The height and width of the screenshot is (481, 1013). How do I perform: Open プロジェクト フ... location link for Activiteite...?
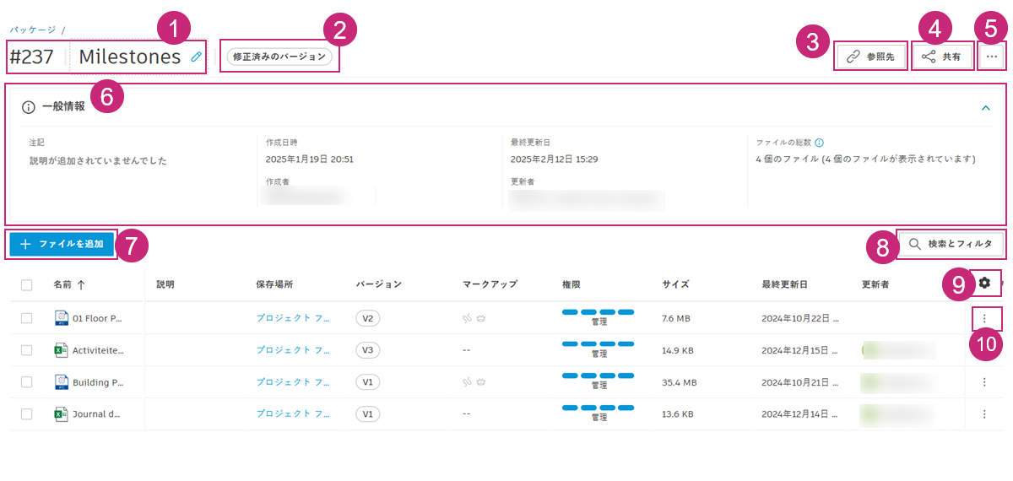tap(293, 350)
